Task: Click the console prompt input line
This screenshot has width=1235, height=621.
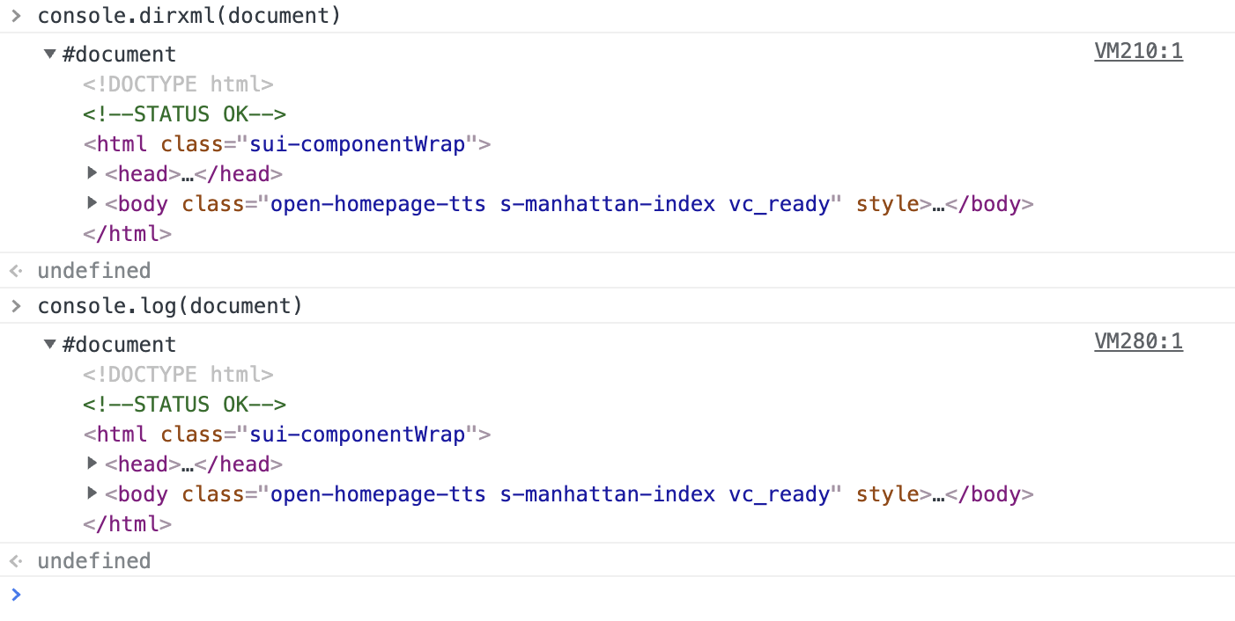Action: coord(617,595)
